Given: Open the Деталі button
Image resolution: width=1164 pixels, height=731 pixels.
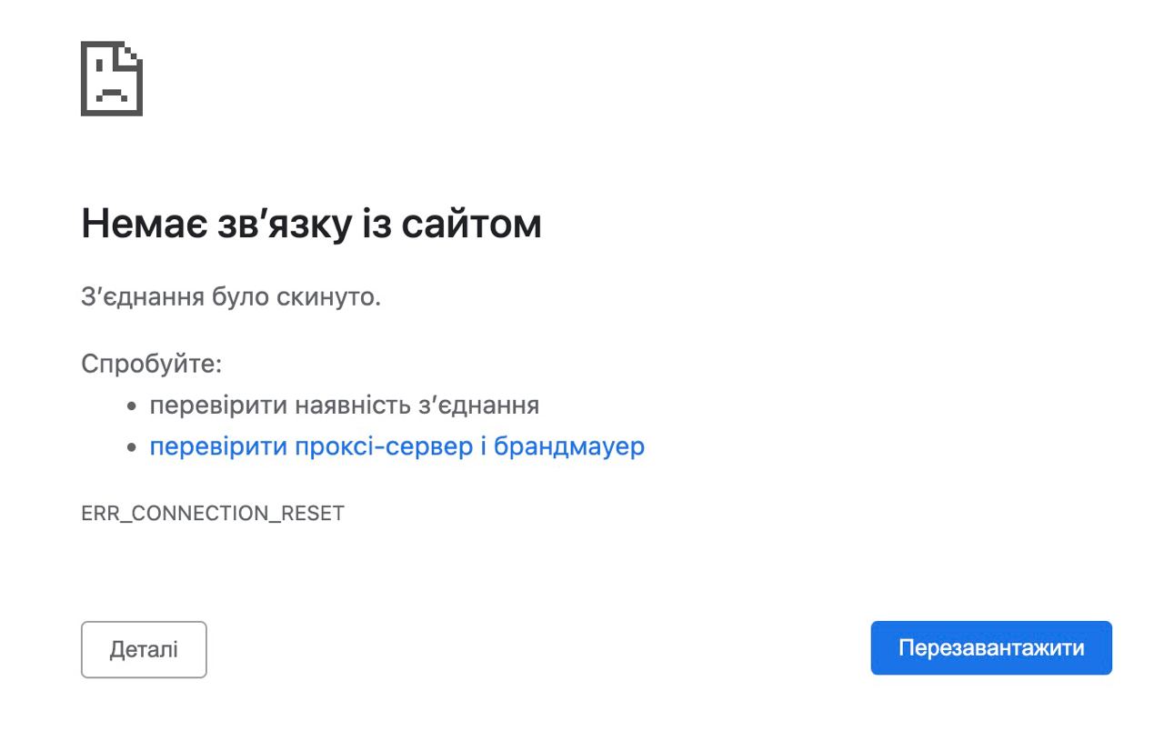Looking at the screenshot, I should [144, 649].
